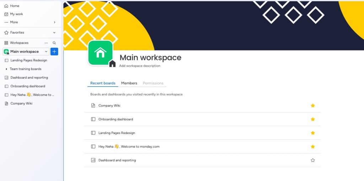Open Company Wiki doc in the sidebar
This screenshot has width=364, height=181.
click(x=21, y=104)
